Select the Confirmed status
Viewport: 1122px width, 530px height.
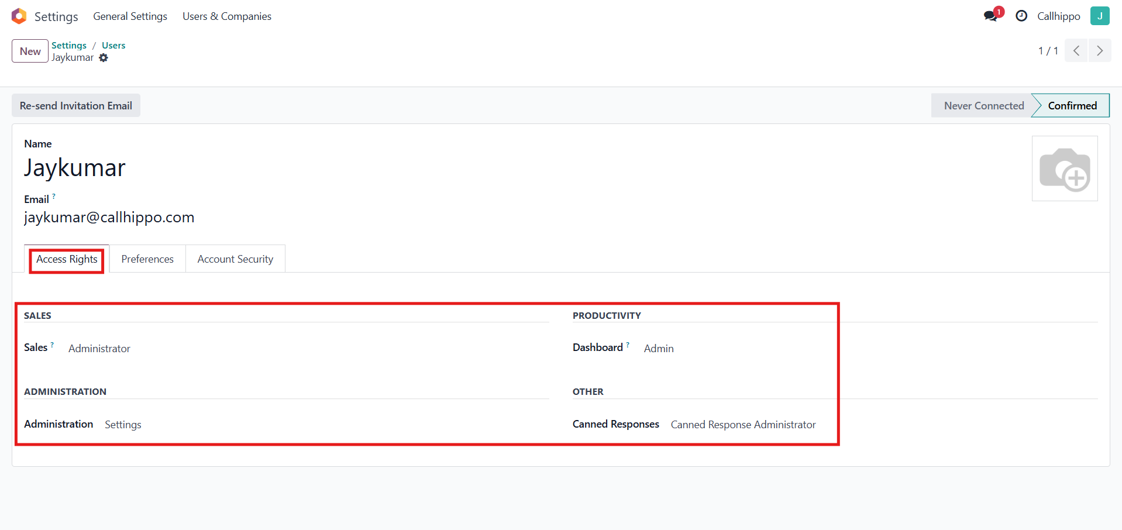(1072, 106)
